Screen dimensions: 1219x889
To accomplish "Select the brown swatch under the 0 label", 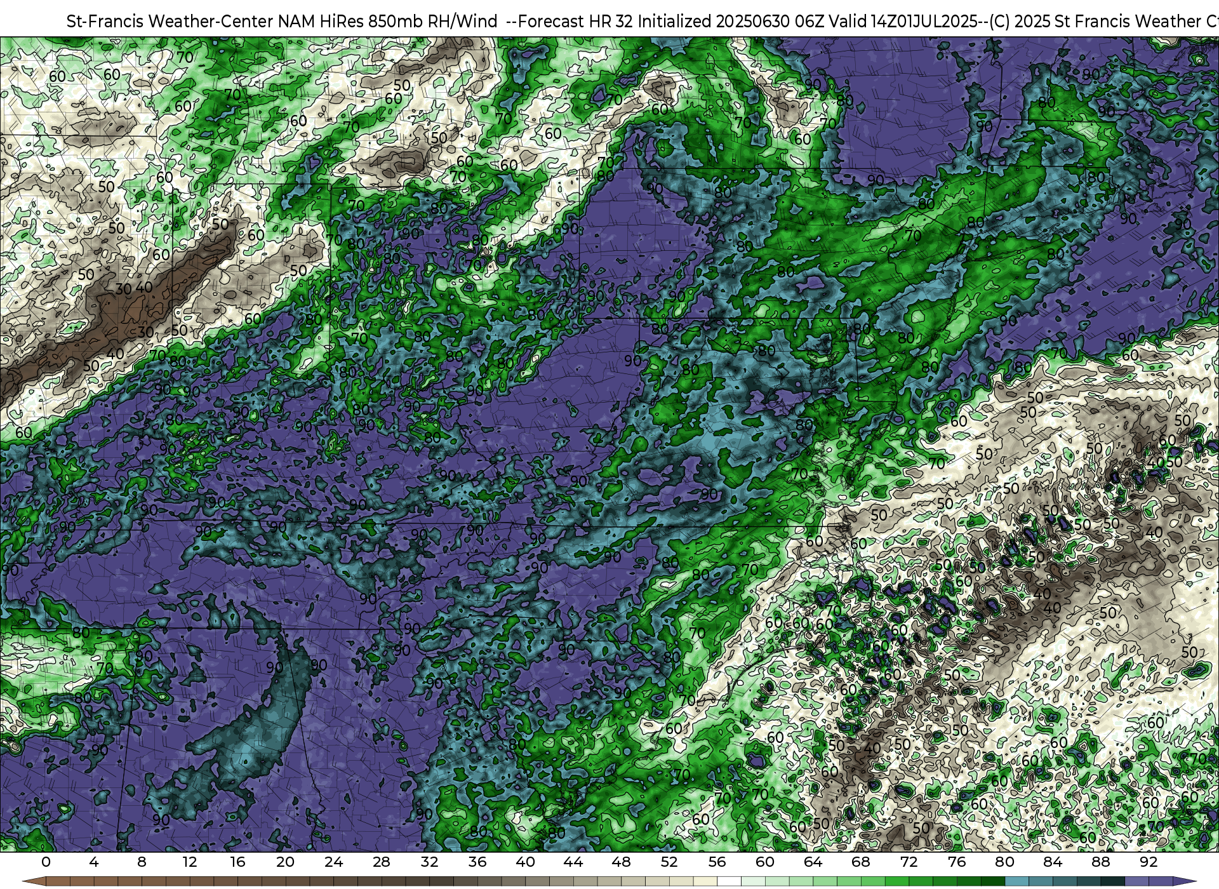I will pyautogui.click(x=58, y=881).
